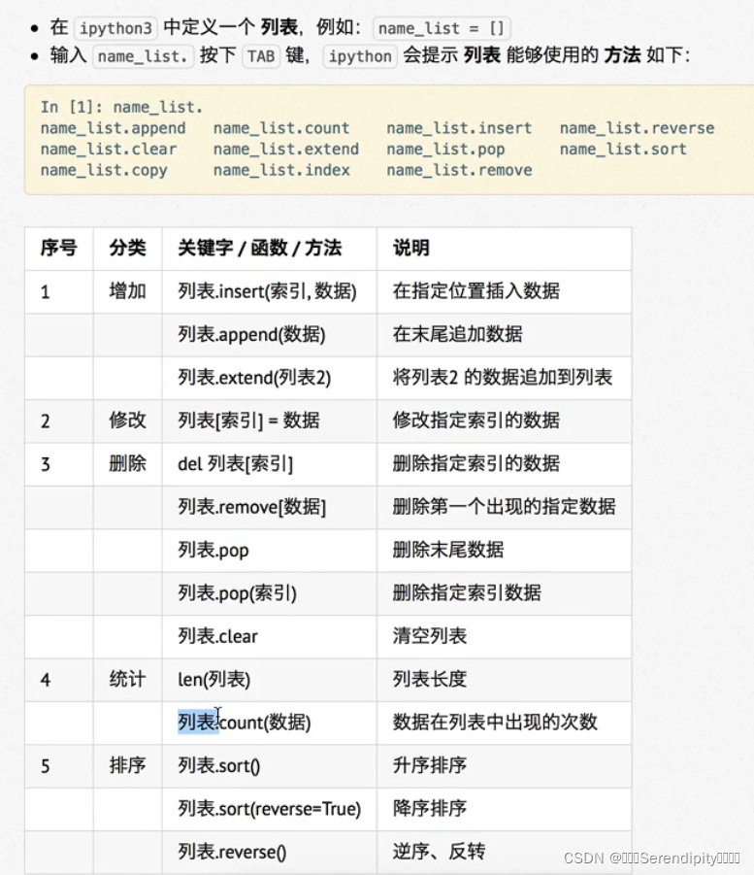Click sequence number '2' in the table

[46, 421]
